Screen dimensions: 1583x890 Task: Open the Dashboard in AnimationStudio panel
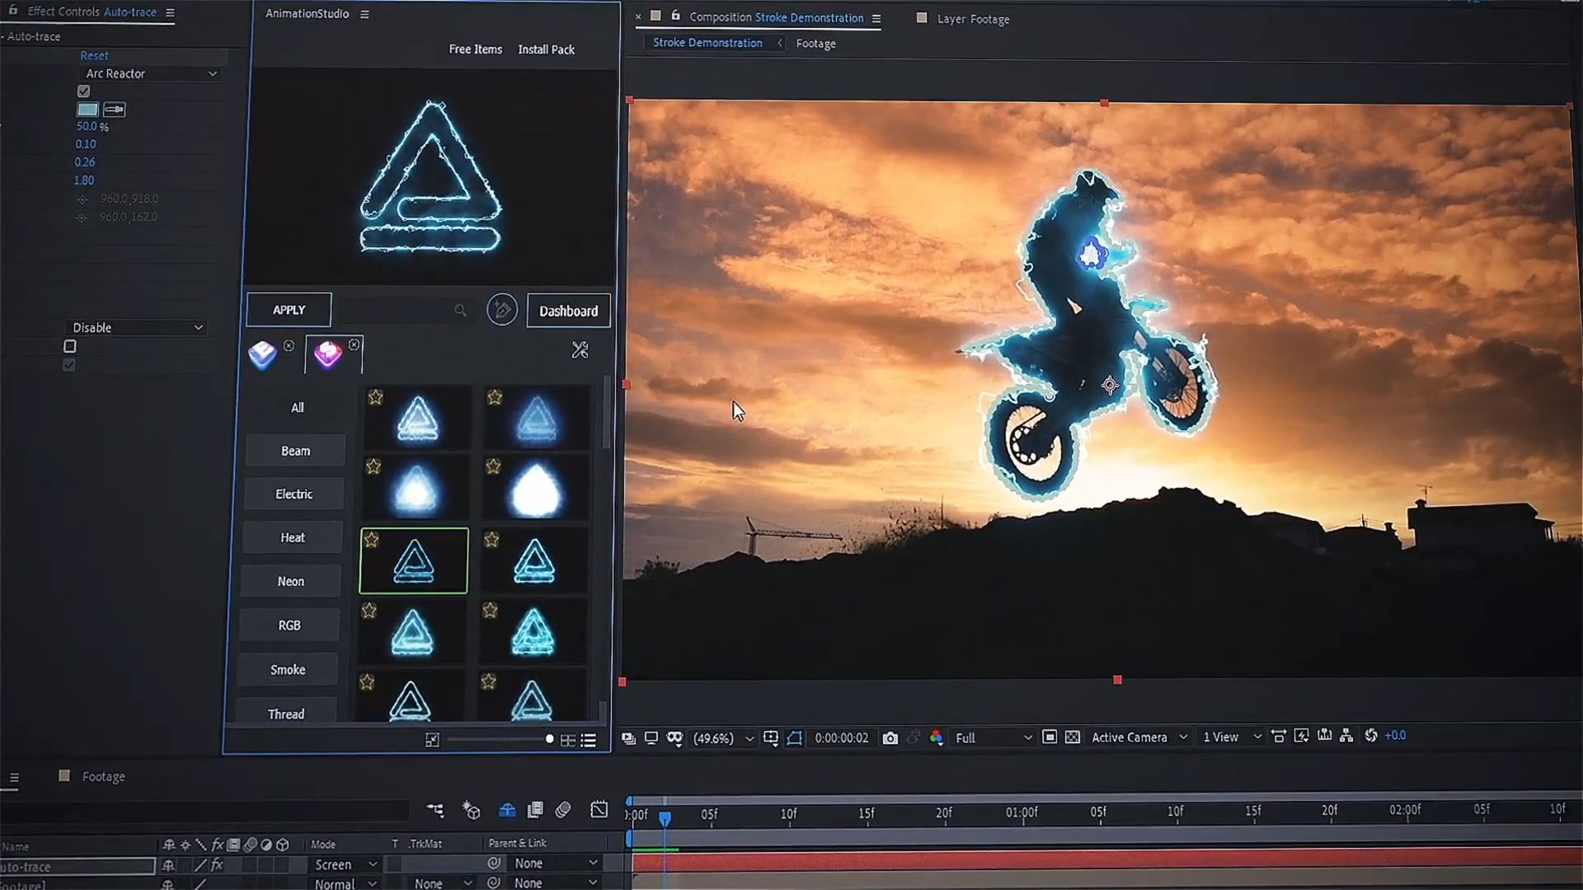tap(567, 311)
